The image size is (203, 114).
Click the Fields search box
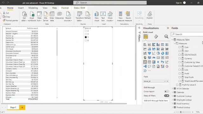(x=187, y=34)
